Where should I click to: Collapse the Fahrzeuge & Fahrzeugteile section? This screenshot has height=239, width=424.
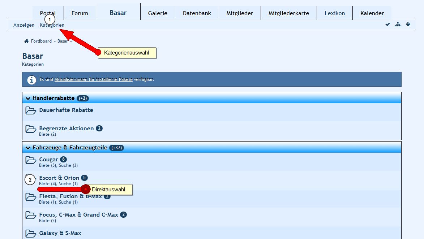click(28, 148)
